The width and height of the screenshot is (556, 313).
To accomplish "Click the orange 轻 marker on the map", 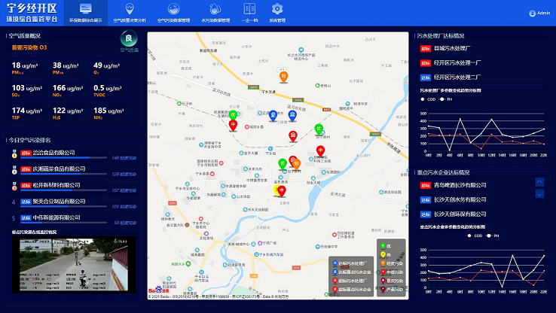I will point(284,76).
